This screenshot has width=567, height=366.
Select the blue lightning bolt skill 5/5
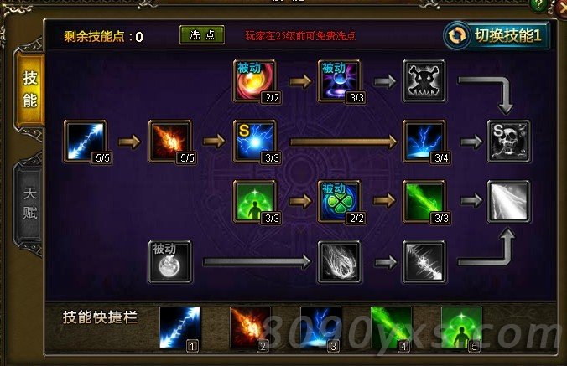click(x=86, y=142)
